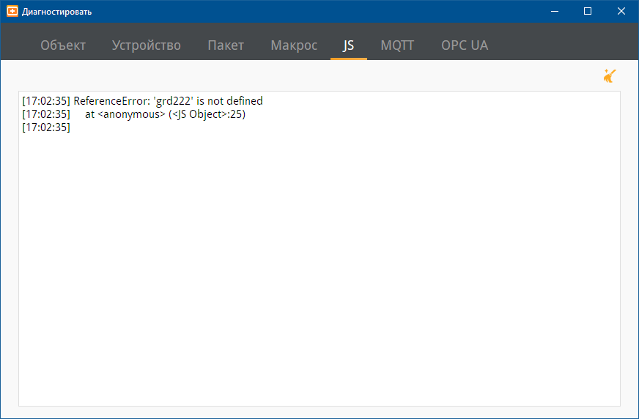Switch to the Объект tab
This screenshot has width=639, height=419.
[x=63, y=45]
